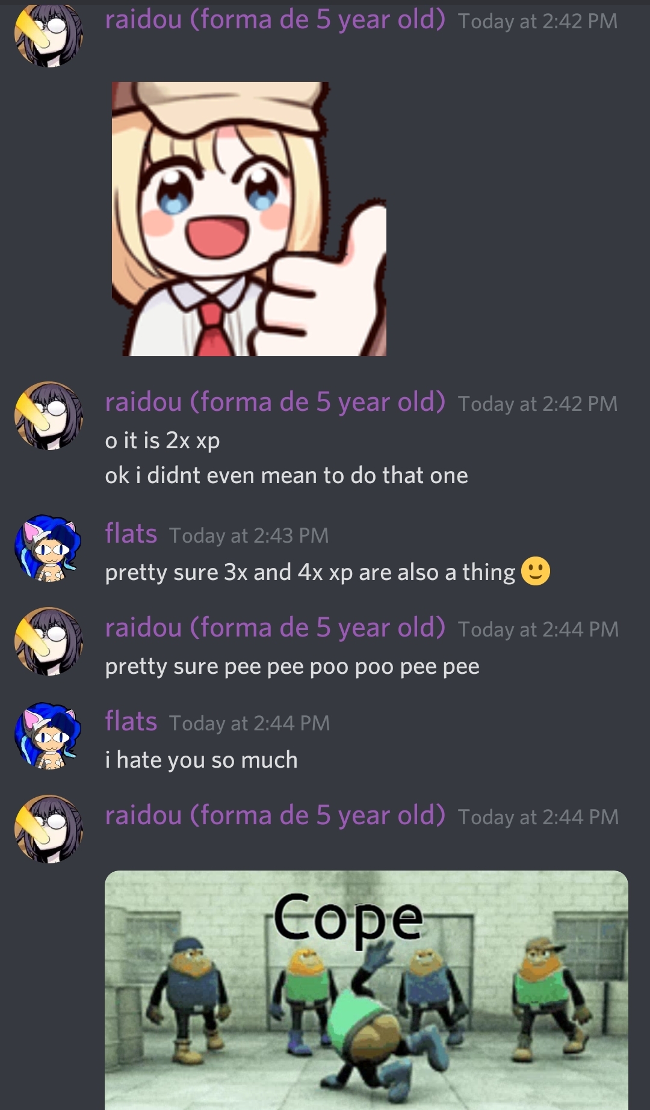Open the anime thumbs-up sticker image

(249, 219)
